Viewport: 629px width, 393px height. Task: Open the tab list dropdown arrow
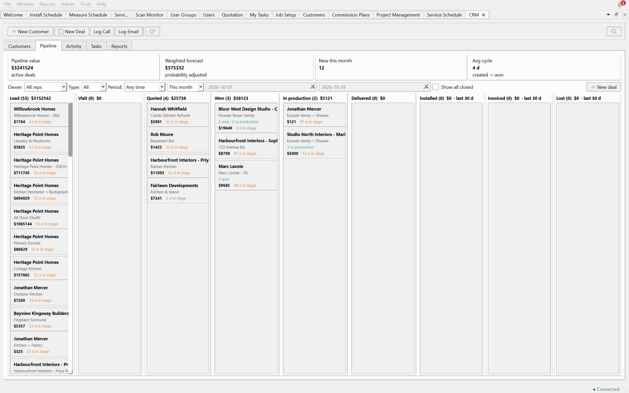[608, 15]
